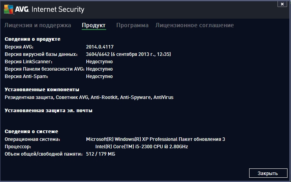
Task: Open the Программа tab
Action: [132, 25]
